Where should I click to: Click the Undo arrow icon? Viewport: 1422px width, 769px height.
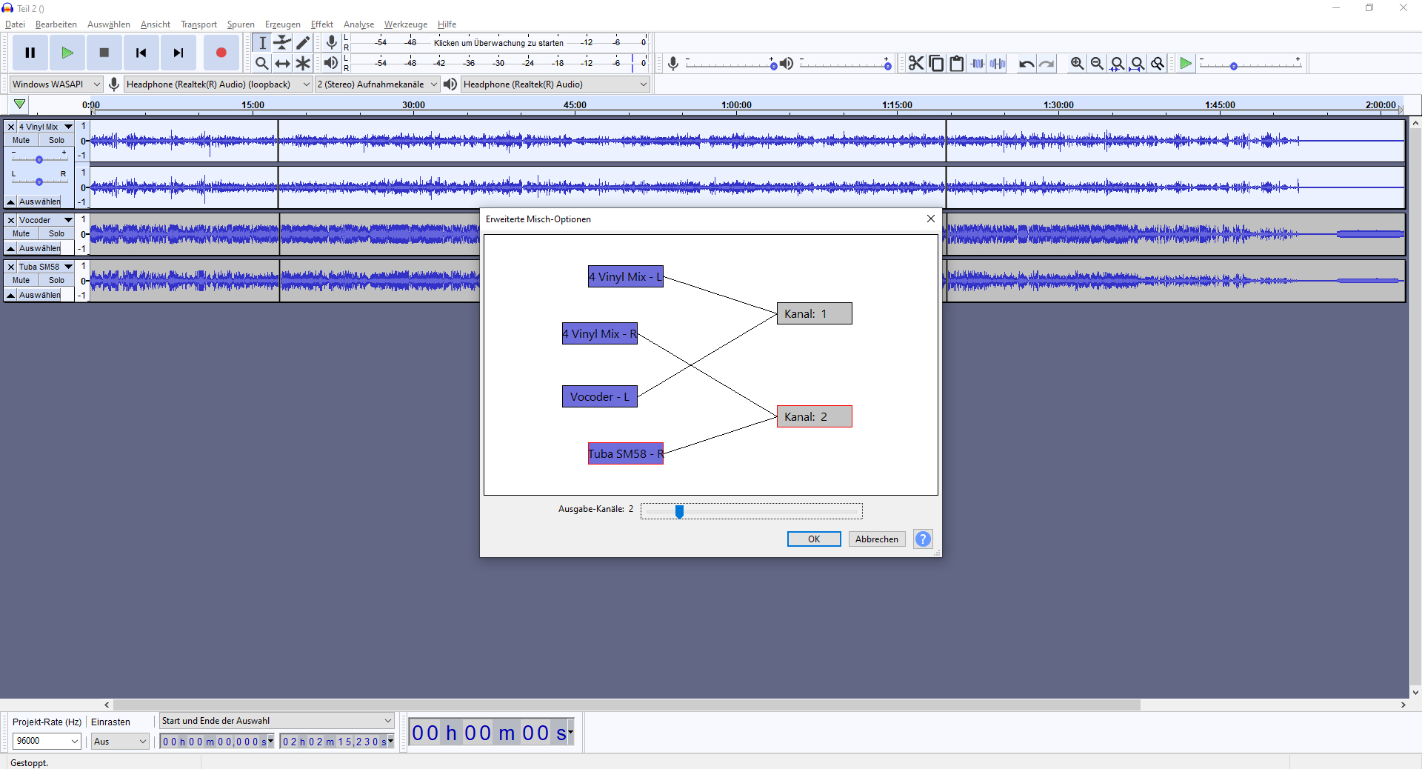coord(1026,64)
